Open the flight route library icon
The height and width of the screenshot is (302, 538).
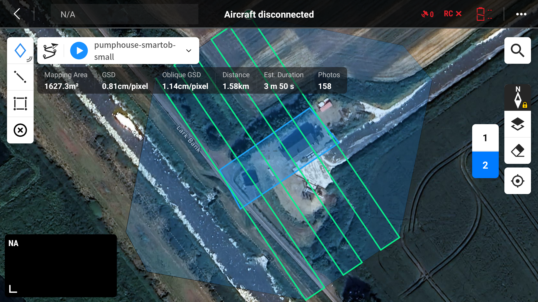pos(50,51)
